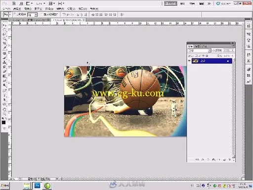Reset default foreground and background colors
Image resolution: width=253 pixels, height=190 pixels.
pyautogui.click(x=3, y=118)
